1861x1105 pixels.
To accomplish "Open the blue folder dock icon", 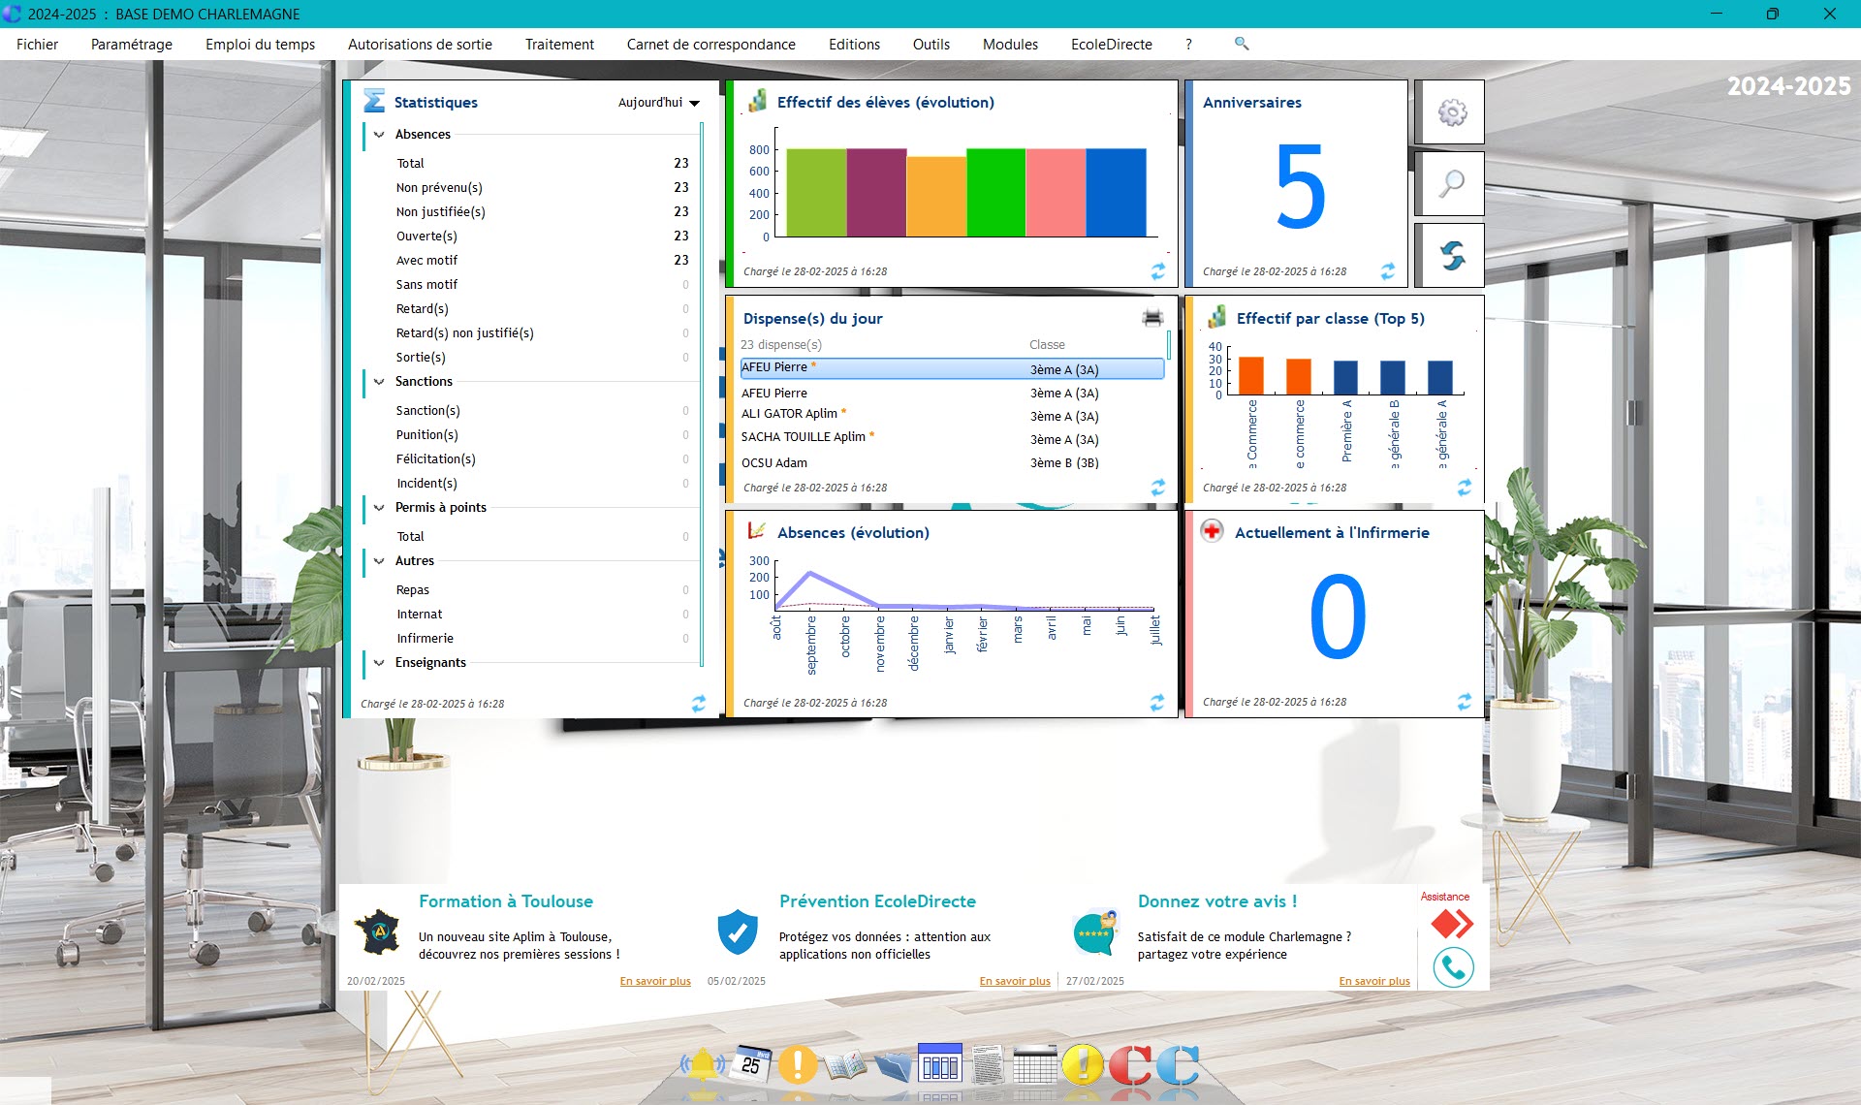I will tap(893, 1066).
